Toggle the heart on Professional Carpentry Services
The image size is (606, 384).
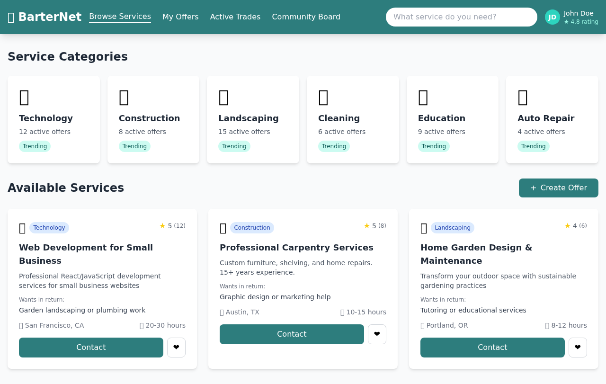tap(376, 334)
